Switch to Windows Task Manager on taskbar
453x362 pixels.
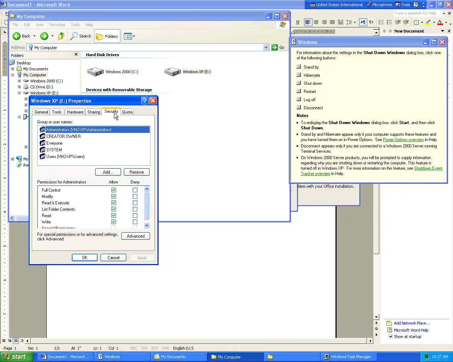tap(348, 357)
